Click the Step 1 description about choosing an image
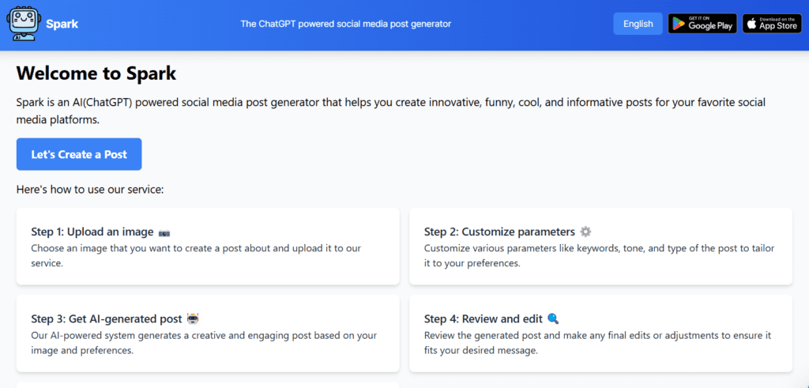 [196, 255]
